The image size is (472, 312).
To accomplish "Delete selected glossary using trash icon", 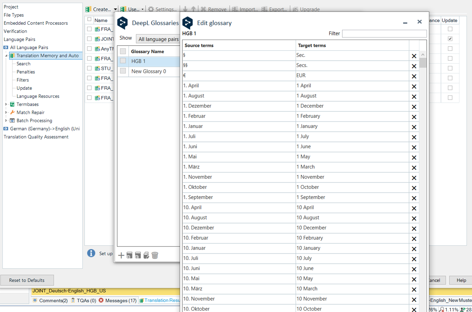I will pyautogui.click(x=155, y=255).
